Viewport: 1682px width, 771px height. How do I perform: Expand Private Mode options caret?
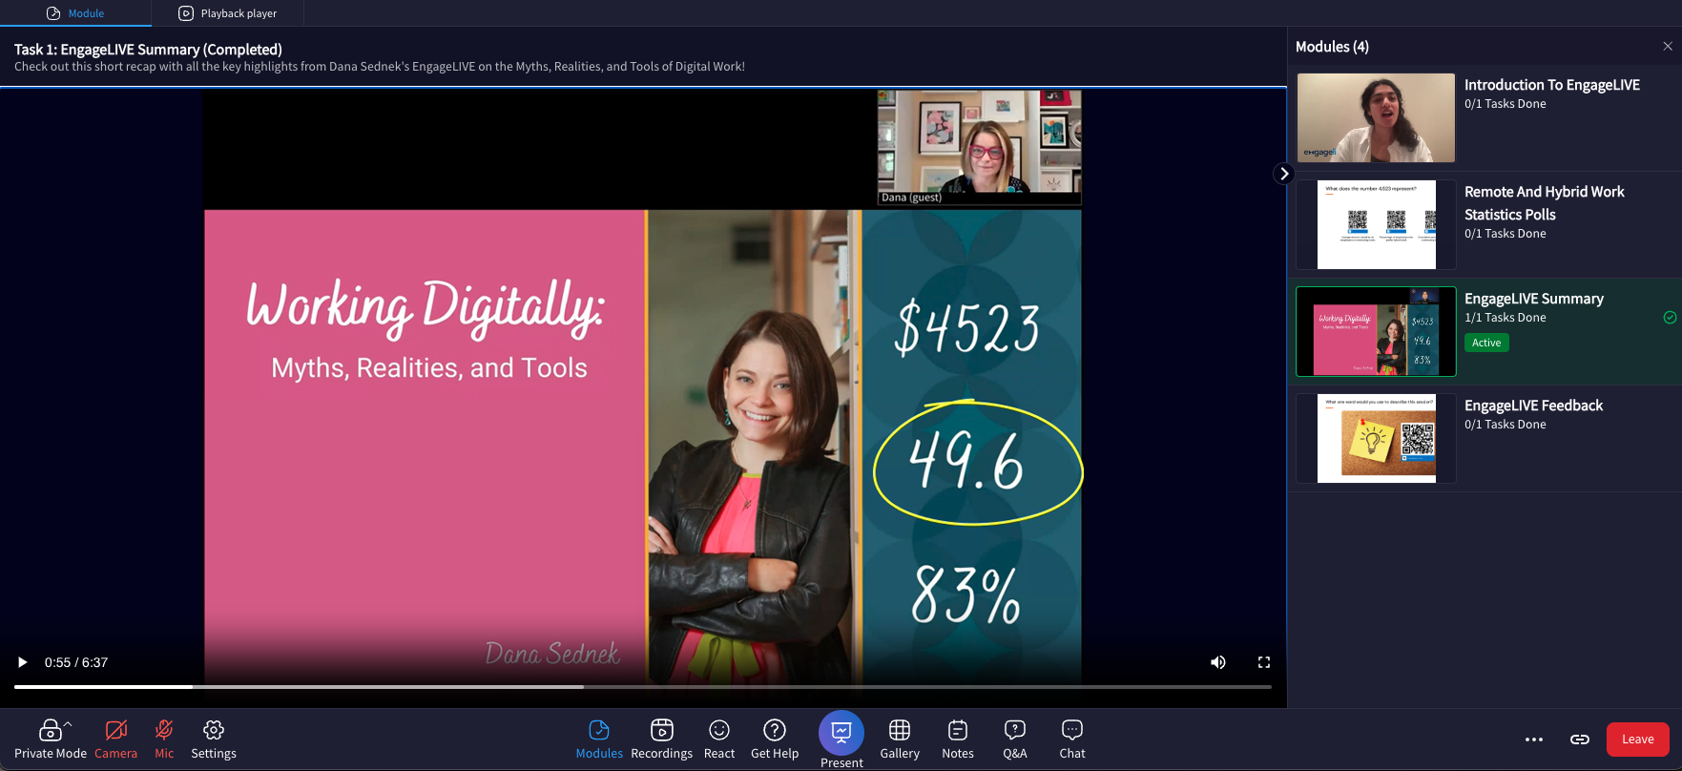tap(68, 723)
